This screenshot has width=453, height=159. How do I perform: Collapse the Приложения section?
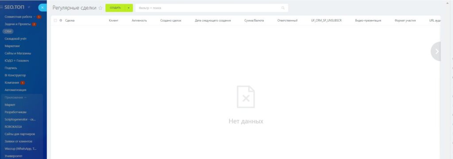tap(15, 97)
